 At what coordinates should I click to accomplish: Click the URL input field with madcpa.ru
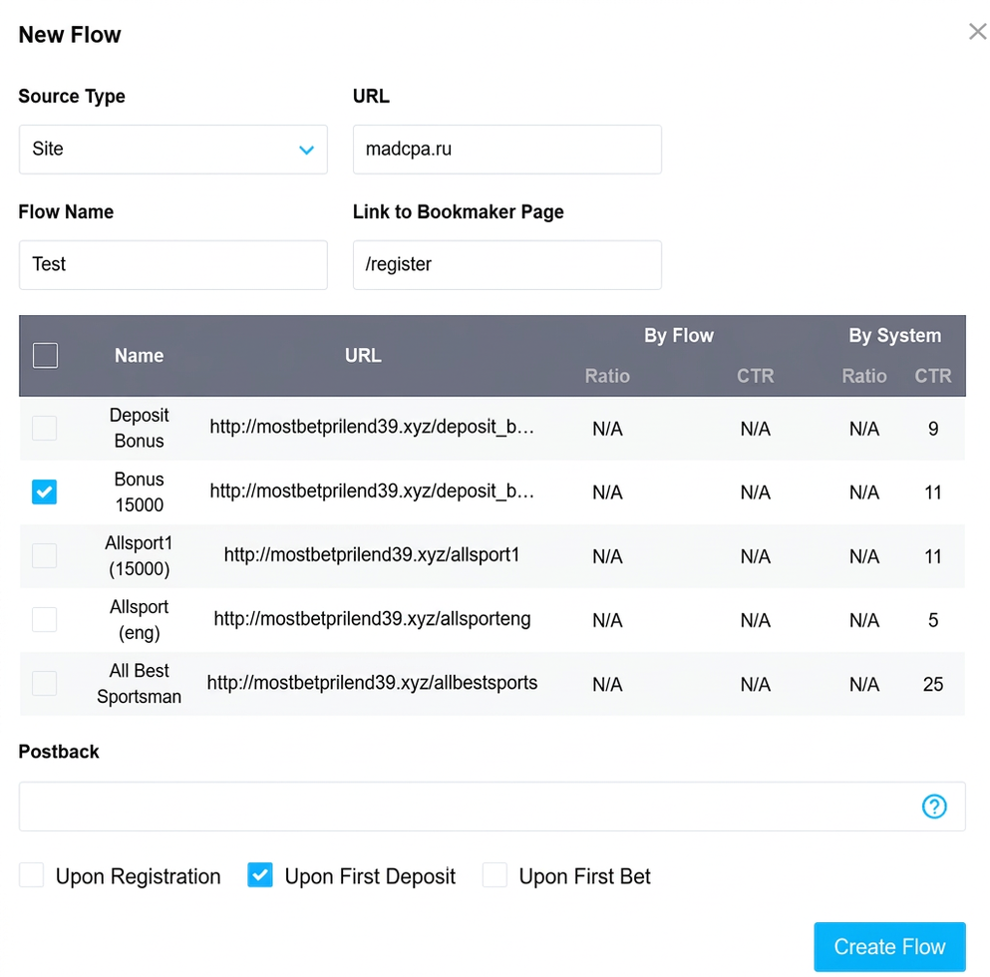point(507,150)
